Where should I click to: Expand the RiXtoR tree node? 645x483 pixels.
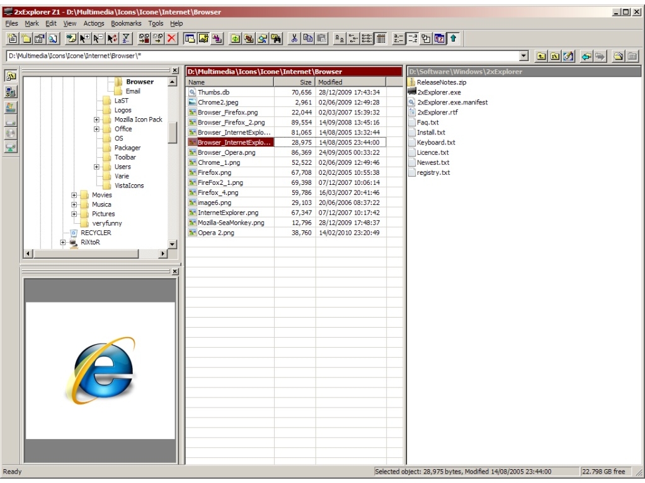point(63,242)
